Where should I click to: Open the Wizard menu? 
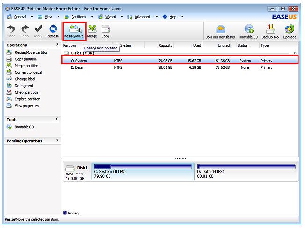coord(110,17)
